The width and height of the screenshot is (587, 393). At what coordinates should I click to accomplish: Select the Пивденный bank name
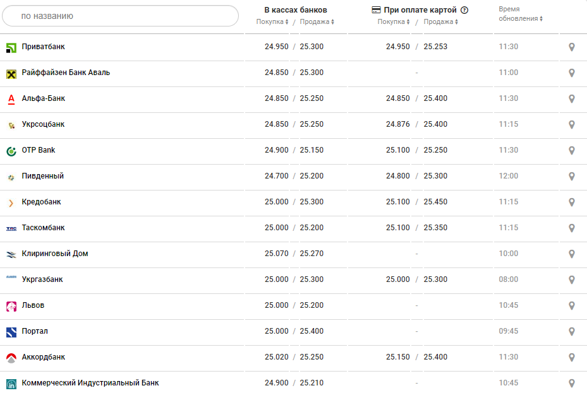[x=42, y=176]
